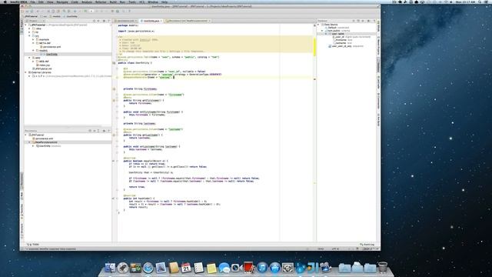492x277 pixels.
Task: Close the persistence.xml editor tab
Action: [x=136, y=21]
